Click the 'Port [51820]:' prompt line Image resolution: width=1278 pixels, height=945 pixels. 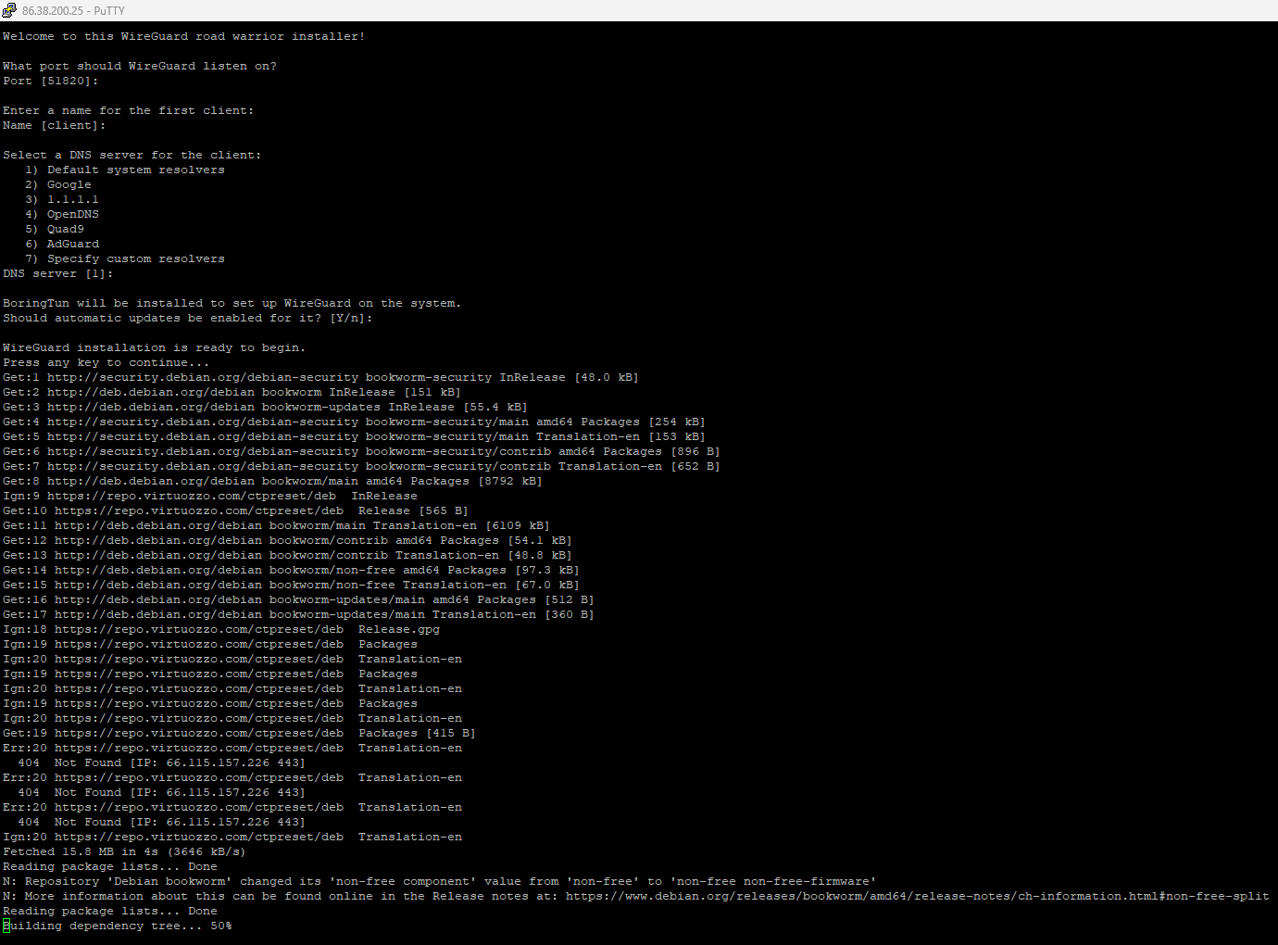pos(50,81)
